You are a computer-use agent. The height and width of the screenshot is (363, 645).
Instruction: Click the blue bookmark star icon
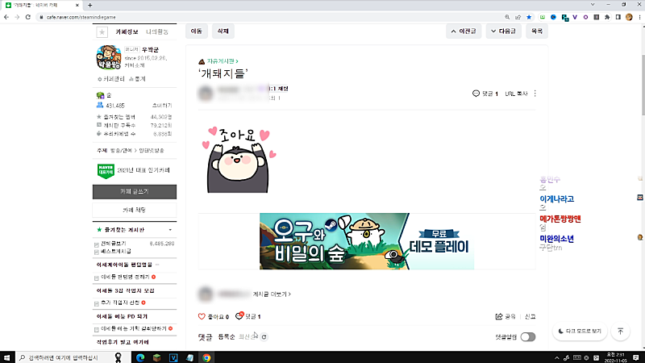(x=529, y=17)
